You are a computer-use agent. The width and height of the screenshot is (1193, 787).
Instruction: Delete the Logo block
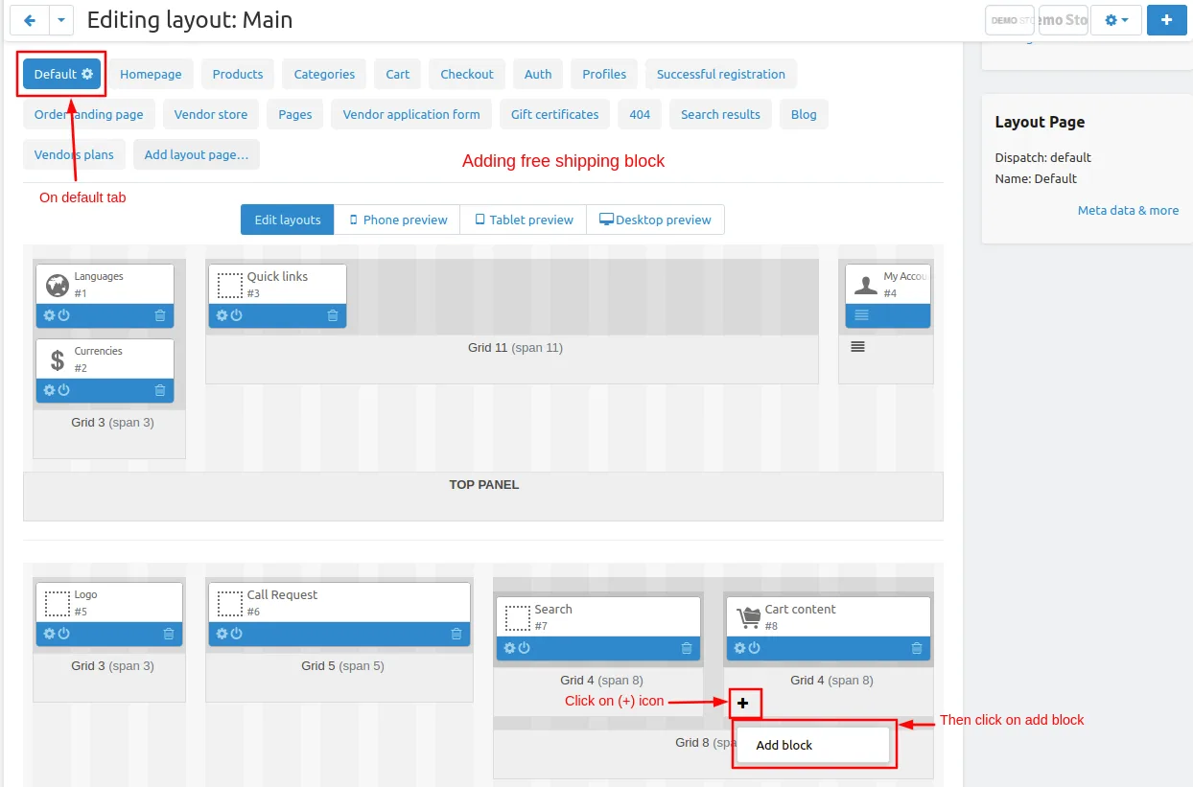pyautogui.click(x=169, y=634)
